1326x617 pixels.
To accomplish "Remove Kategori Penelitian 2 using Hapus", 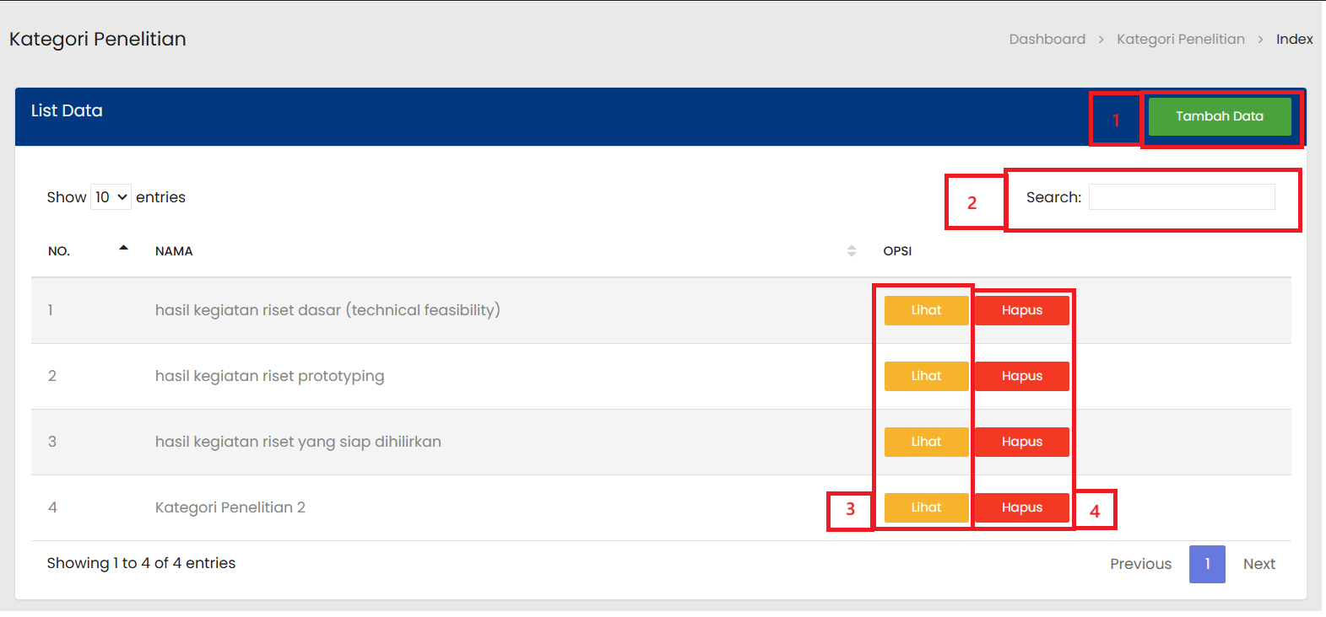I will click(1021, 507).
